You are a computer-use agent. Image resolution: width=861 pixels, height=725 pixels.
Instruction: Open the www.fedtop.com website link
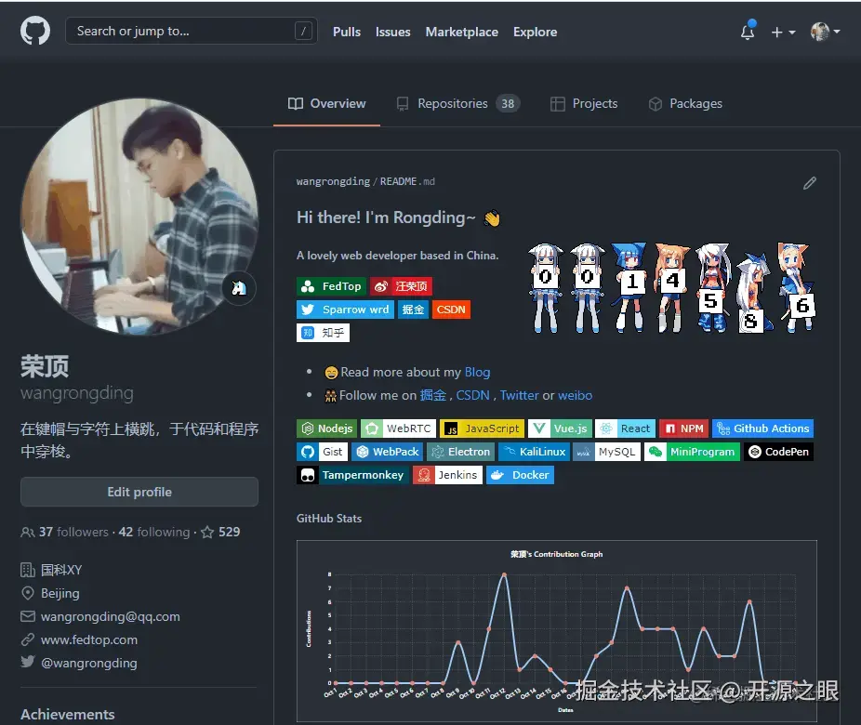tap(89, 639)
